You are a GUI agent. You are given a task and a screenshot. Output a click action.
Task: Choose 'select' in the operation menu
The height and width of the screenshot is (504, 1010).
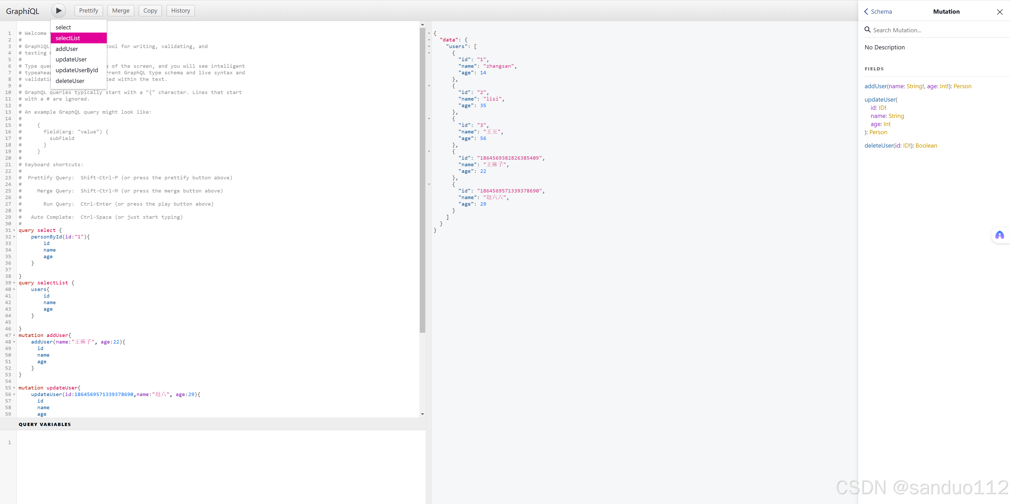(79, 27)
